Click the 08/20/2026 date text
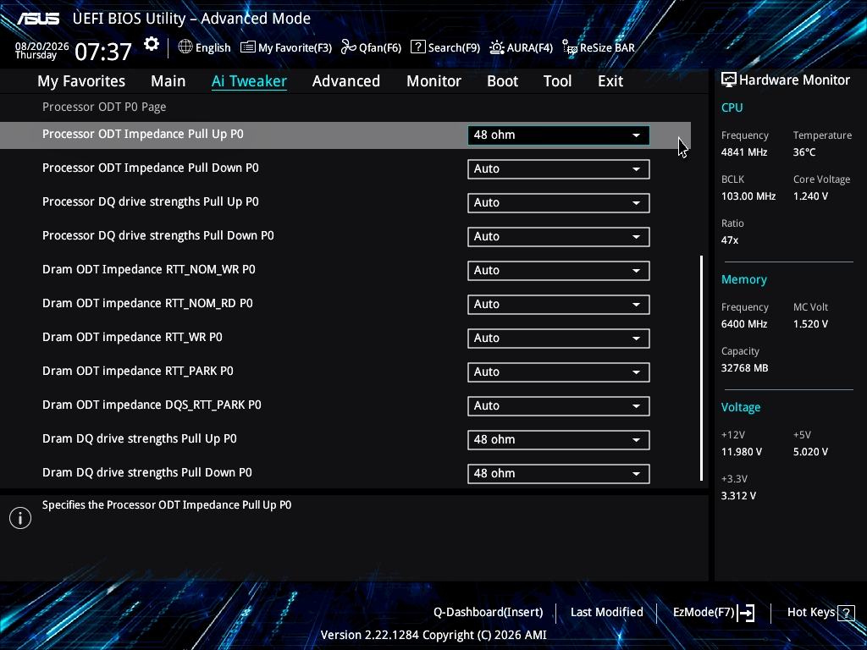867x650 pixels. pyautogui.click(x=42, y=47)
